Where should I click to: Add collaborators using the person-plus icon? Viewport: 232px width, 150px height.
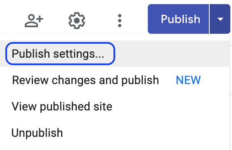(x=34, y=21)
